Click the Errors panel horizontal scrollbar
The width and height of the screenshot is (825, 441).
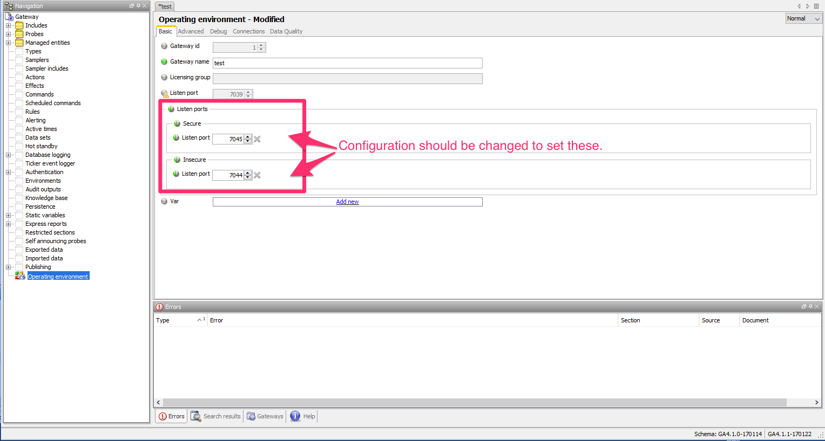click(x=474, y=402)
